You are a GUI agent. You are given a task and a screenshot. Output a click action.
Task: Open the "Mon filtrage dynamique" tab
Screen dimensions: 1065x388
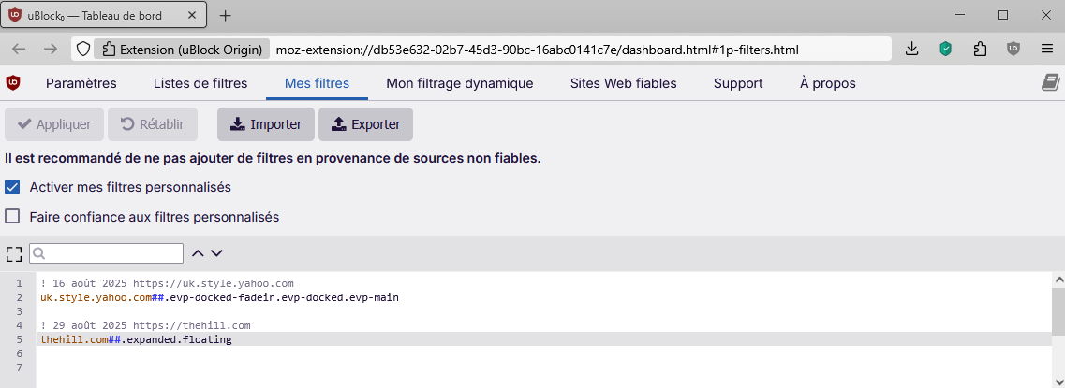pos(459,83)
